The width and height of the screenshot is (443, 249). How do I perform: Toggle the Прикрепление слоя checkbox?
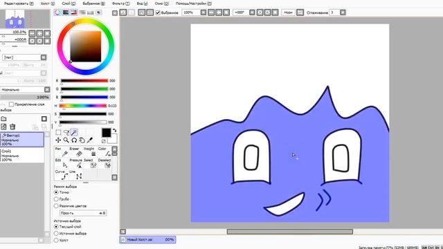(11, 104)
